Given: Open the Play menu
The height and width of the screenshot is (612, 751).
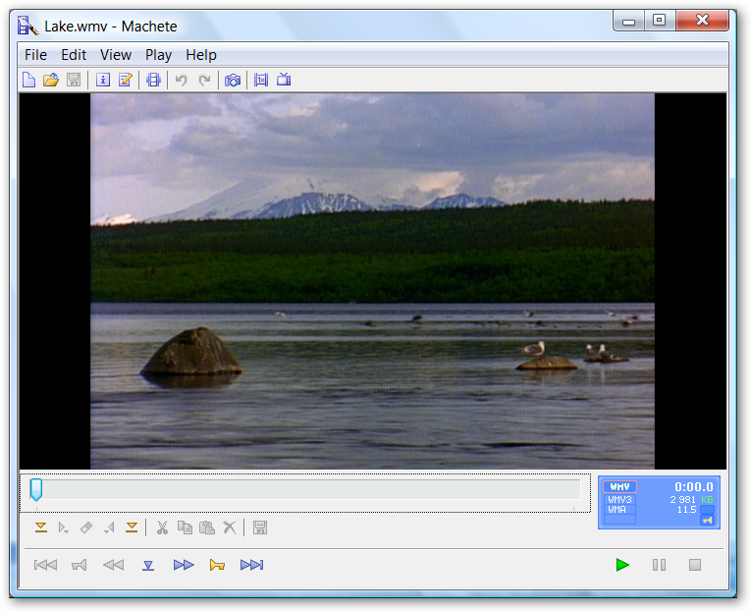Looking at the screenshot, I should 158,55.
